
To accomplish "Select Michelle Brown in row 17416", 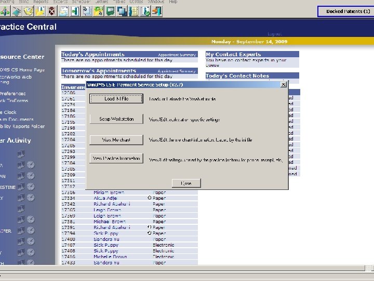I will point(110,257).
